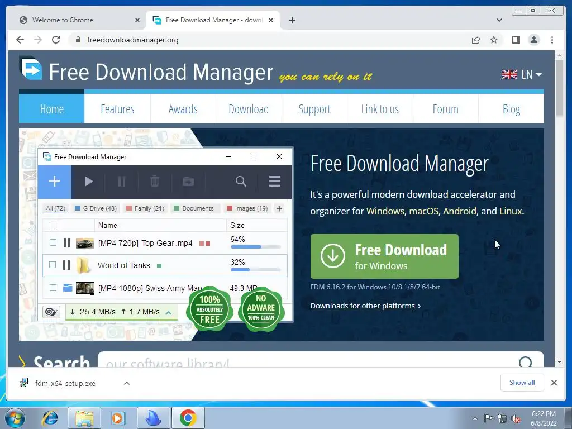Follow the Windows link in description
Screen dimensions: 572x429
pyautogui.click(x=385, y=211)
